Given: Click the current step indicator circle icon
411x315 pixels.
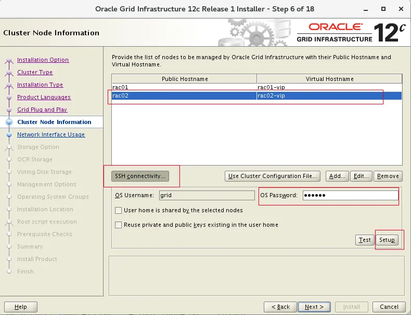Looking at the screenshot, I should click(9, 122).
